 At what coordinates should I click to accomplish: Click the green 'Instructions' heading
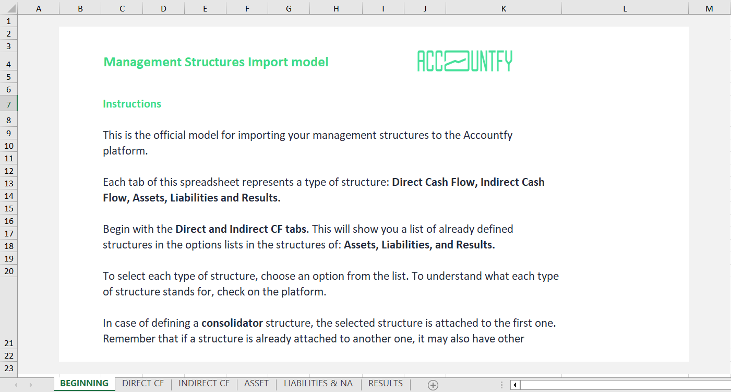(132, 104)
